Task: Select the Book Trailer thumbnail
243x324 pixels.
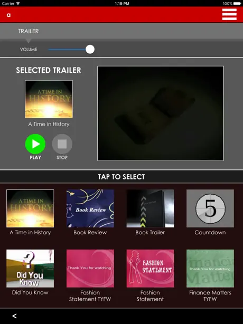Action: click(x=150, y=208)
